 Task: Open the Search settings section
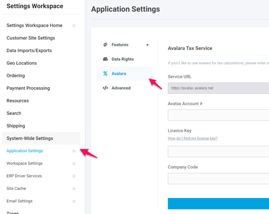point(14,113)
